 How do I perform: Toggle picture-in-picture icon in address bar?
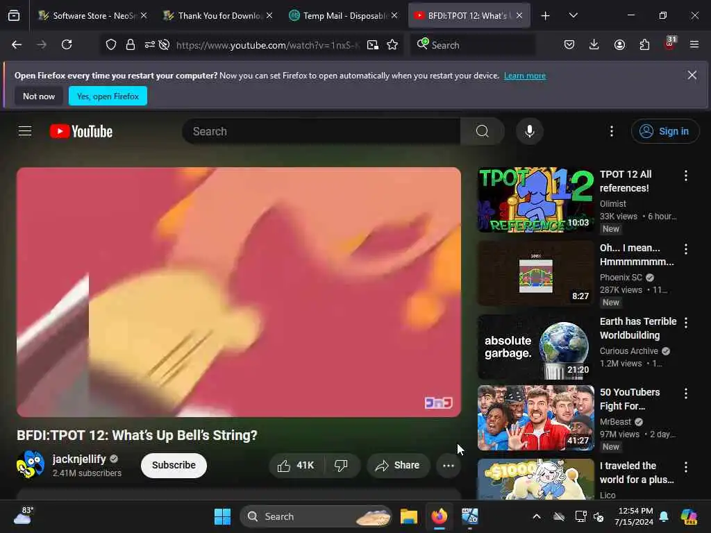click(373, 45)
